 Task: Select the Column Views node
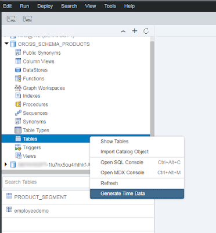click(38, 61)
